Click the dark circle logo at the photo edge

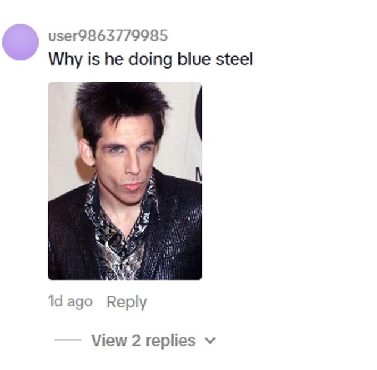[x=199, y=113]
